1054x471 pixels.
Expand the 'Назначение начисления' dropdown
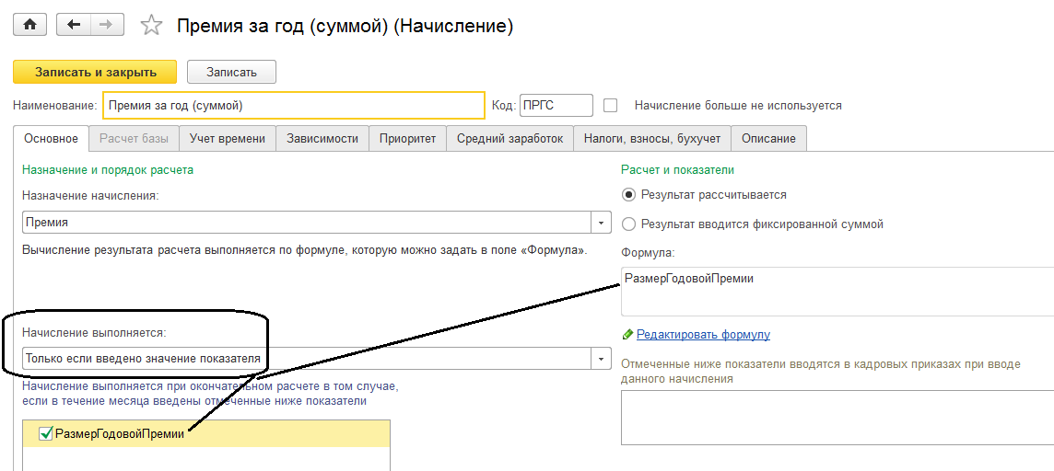(x=602, y=223)
